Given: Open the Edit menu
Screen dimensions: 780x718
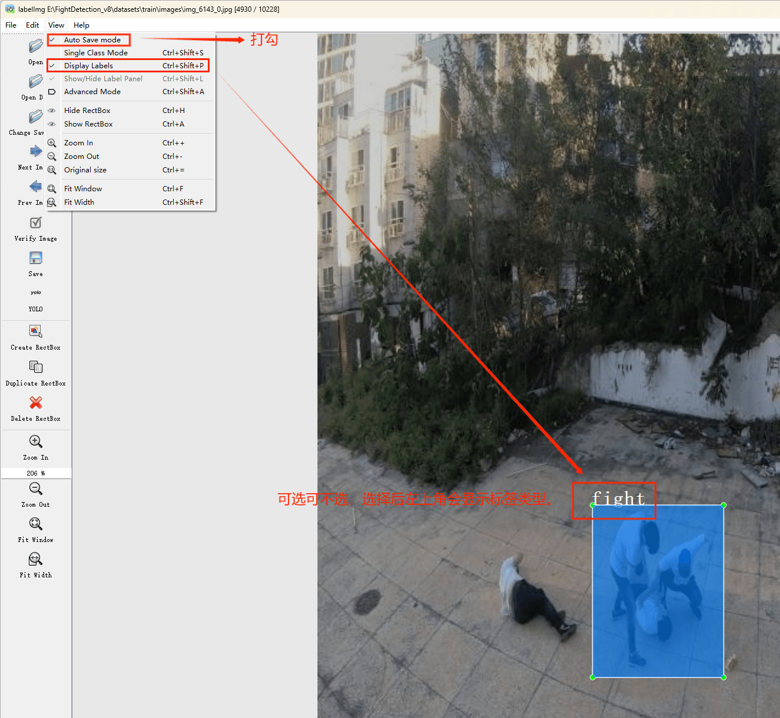Looking at the screenshot, I should click(x=32, y=25).
